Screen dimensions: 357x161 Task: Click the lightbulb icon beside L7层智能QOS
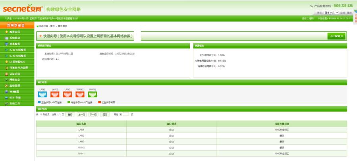click(7, 62)
